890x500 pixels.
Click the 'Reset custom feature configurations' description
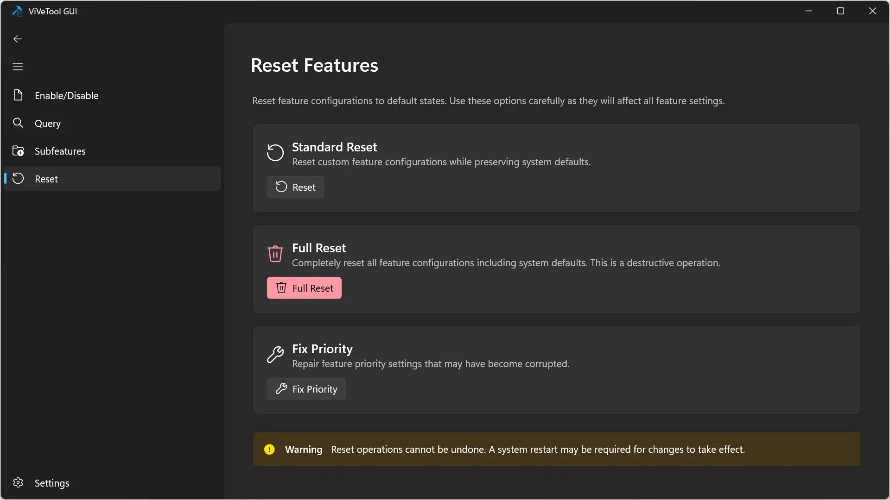point(441,162)
